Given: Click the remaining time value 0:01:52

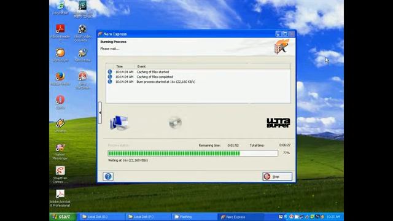Looking at the screenshot, I should click(x=233, y=145).
